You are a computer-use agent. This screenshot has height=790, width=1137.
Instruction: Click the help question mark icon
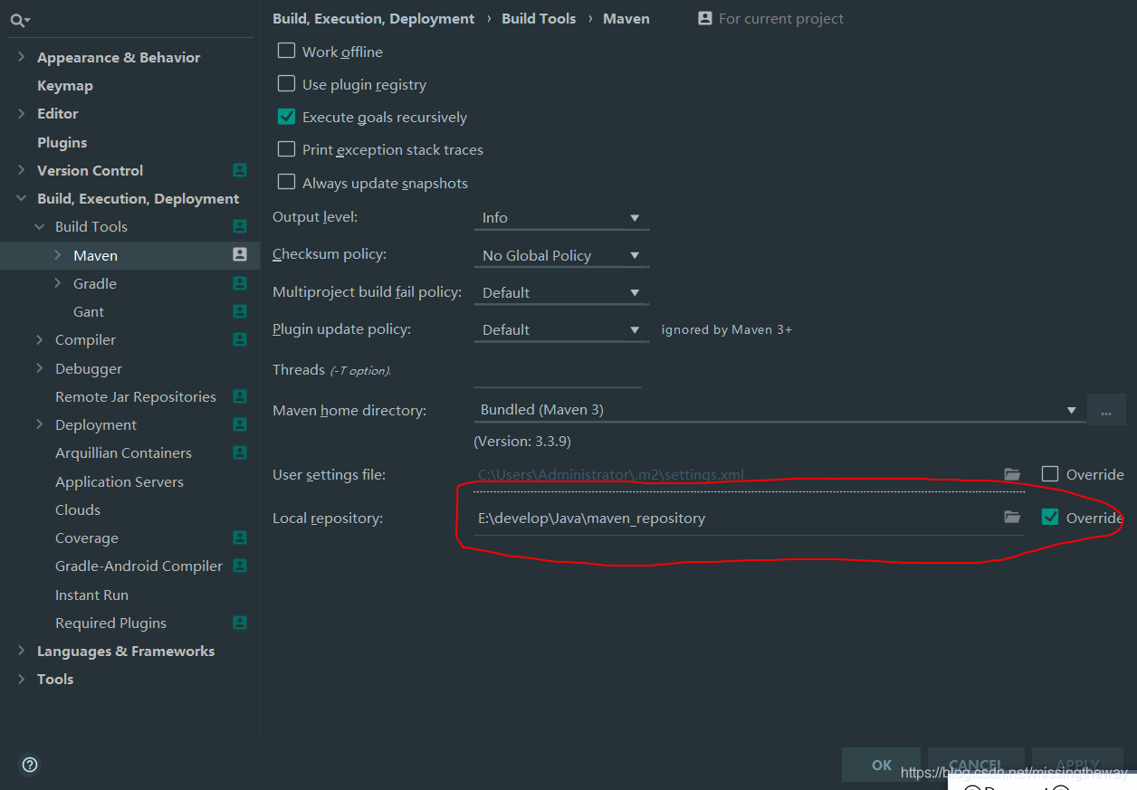[x=30, y=765]
